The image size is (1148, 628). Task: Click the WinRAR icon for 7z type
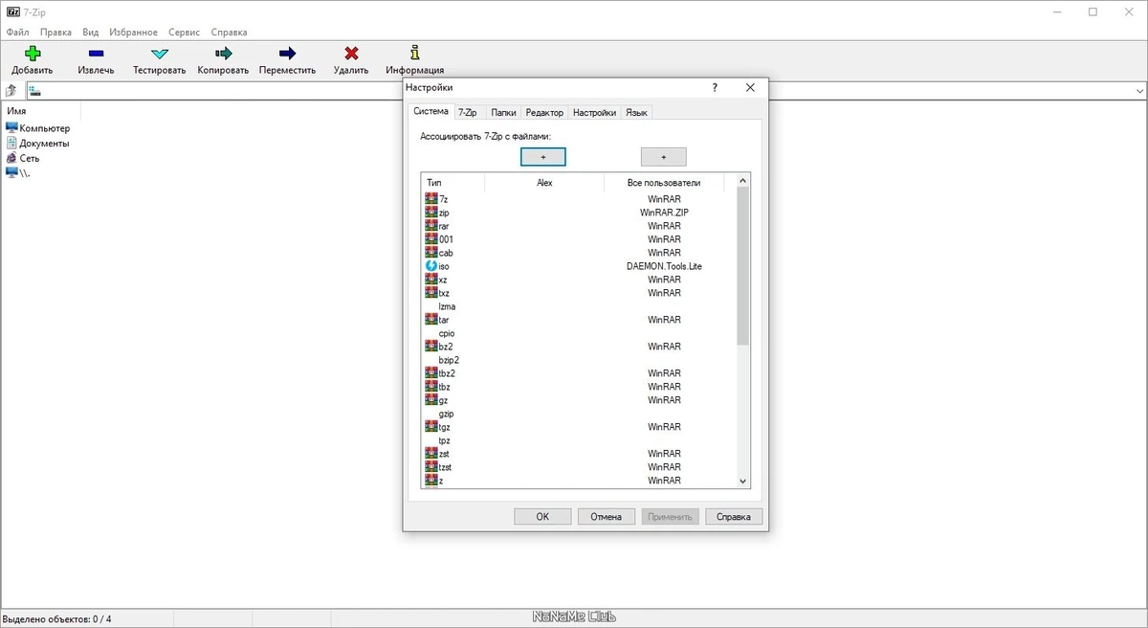(430, 199)
